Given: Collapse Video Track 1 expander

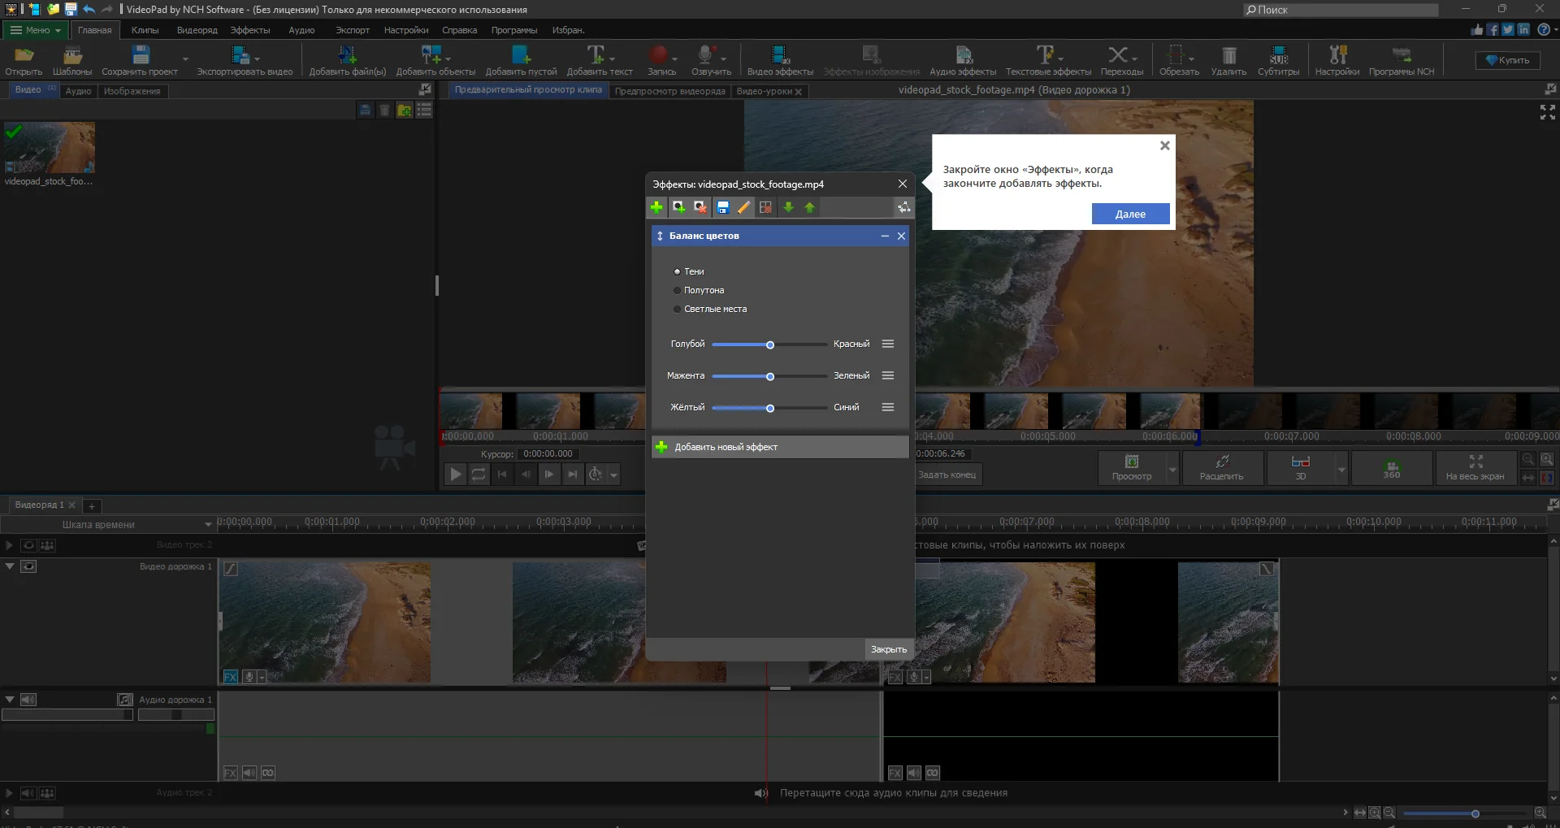Looking at the screenshot, I should 10,566.
